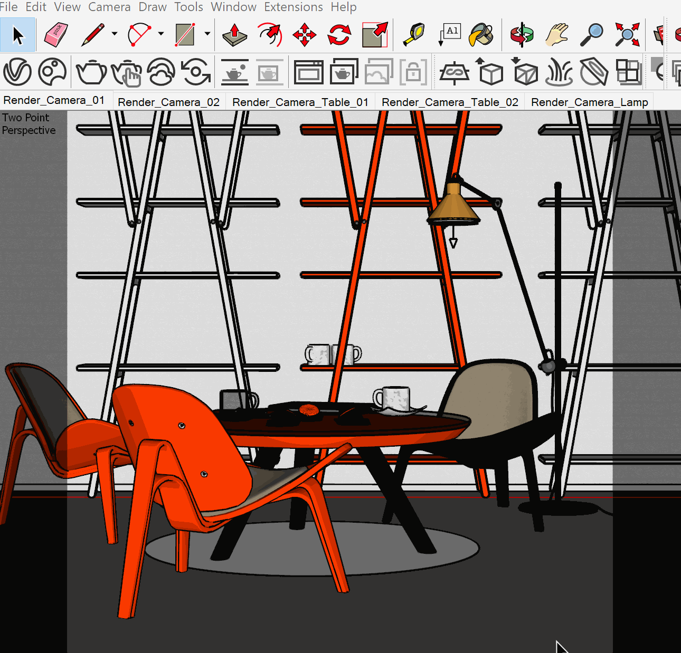Click the V-Ray Proxy export cube icon
Screen dimensions: 681x653
pyautogui.click(x=524, y=72)
